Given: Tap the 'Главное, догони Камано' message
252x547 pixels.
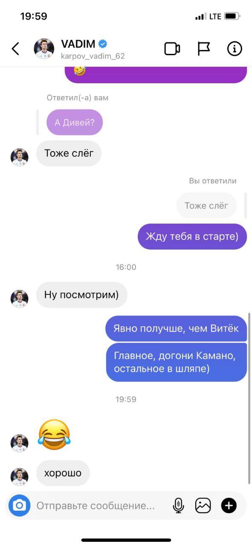Looking at the screenshot, I should coord(177,362).
